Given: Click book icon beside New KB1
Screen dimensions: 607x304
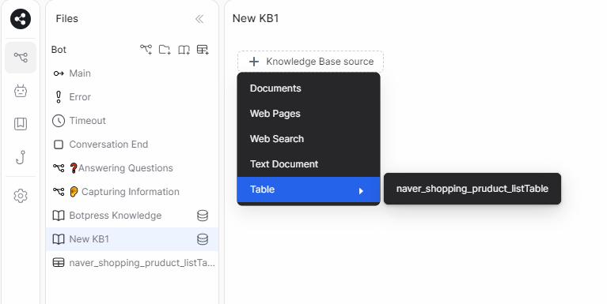Looking at the screenshot, I should [x=59, y=239].
